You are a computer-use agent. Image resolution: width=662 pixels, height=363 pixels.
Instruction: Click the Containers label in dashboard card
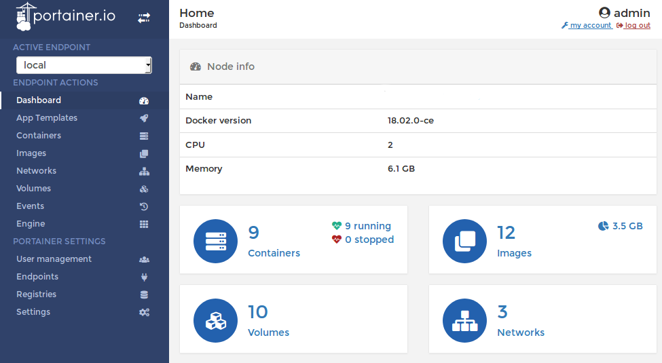(274, 253)
